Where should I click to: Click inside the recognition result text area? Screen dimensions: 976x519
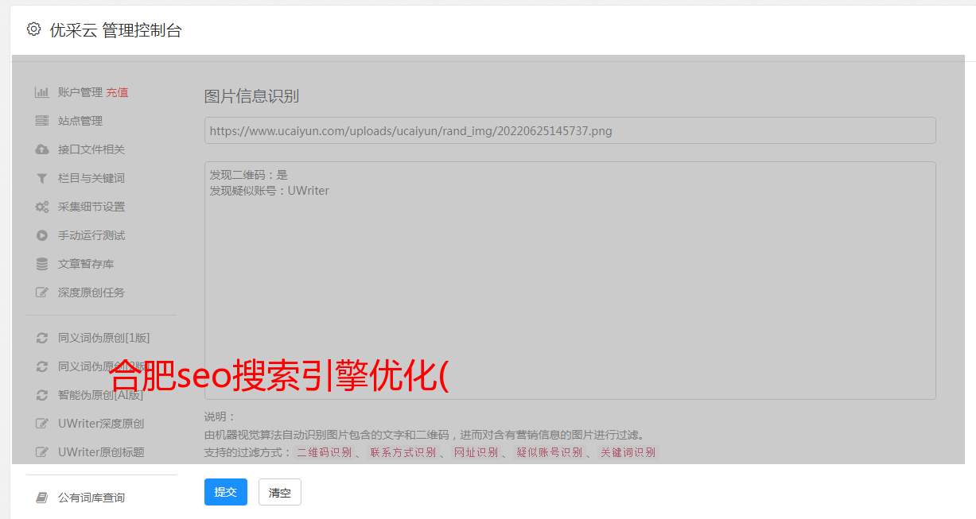[570, 280]
